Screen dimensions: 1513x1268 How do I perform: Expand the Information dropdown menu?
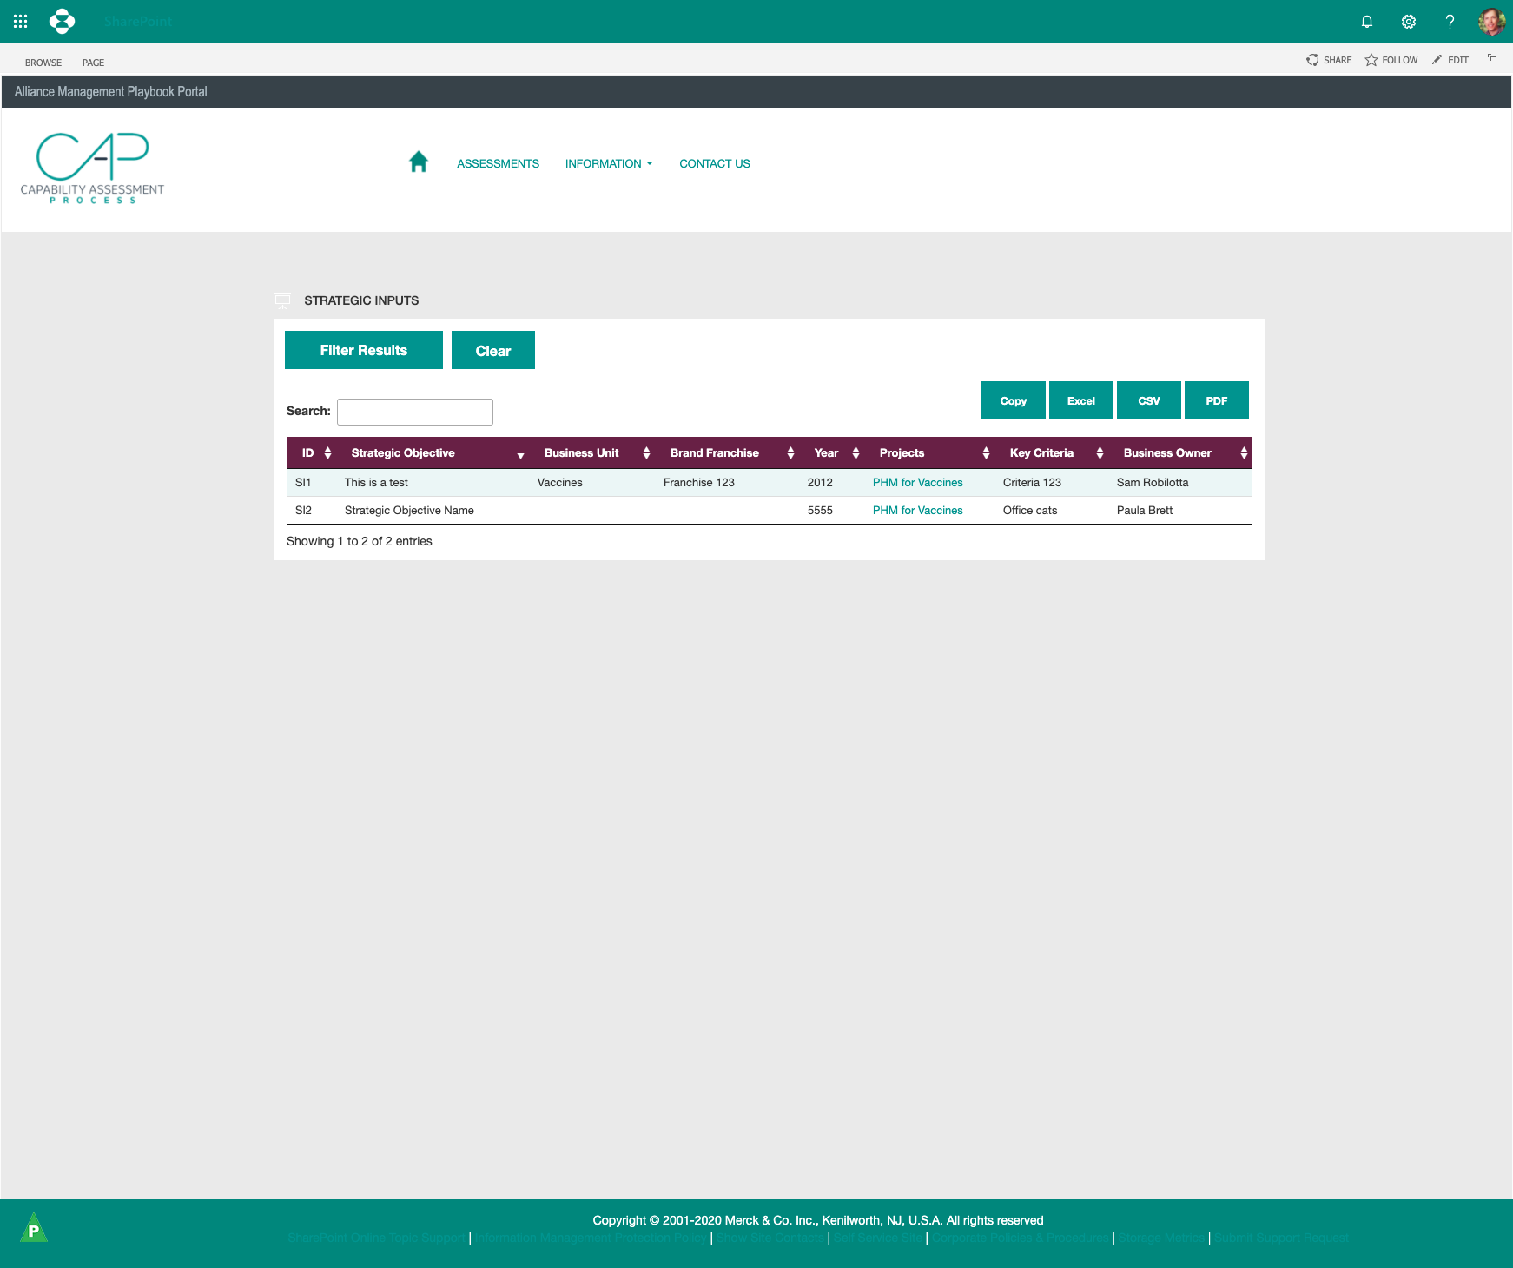pos(608,163)
